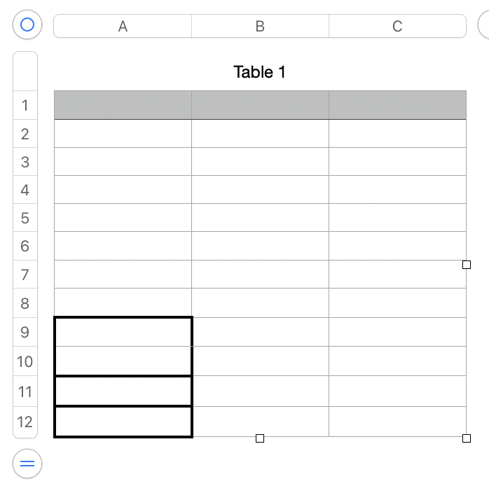Select cell B7 in the table
This screenshot has height=486, width=489.
(x=260, y=274)
